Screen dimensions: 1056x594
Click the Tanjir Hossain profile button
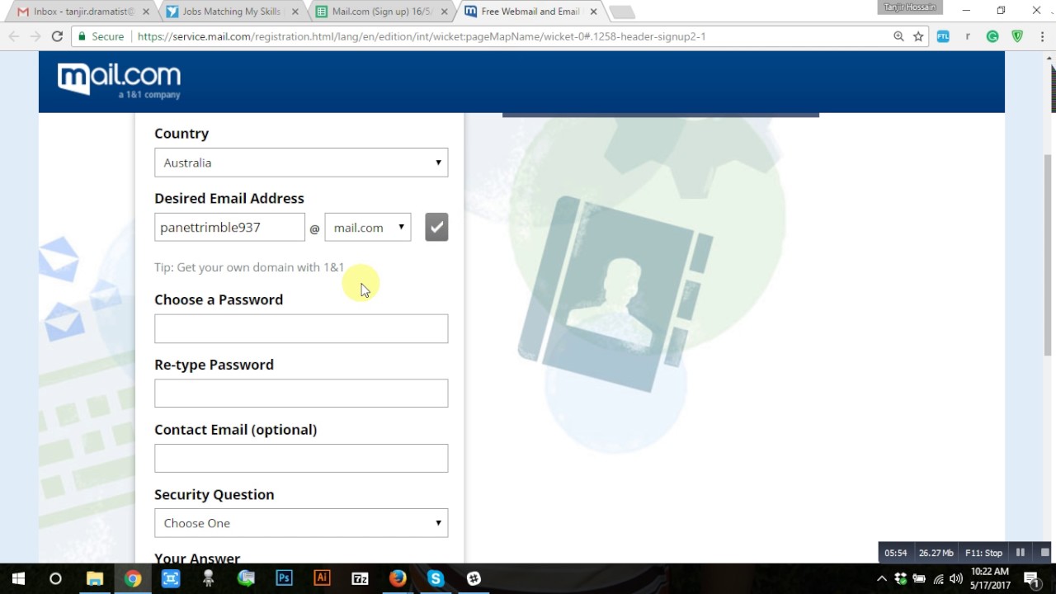click(910, 7)
